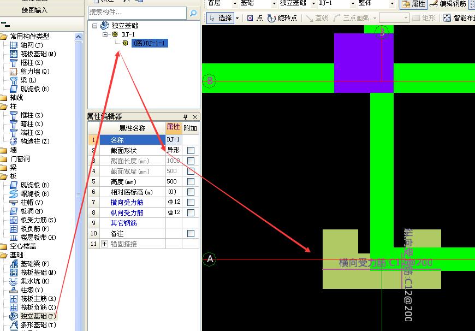Viewport: 475px width, 331px height.
Task: Open the 横向受力筋 property link
Action: [127, 203]
